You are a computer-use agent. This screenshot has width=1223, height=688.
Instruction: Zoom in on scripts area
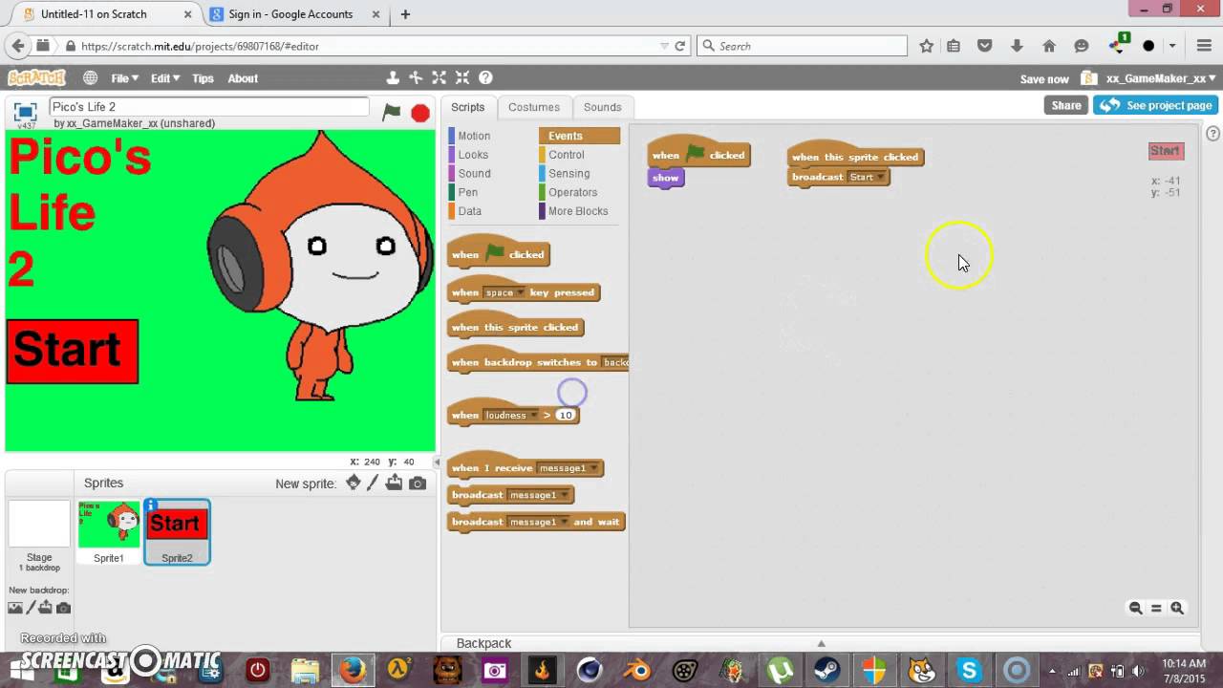pyautogui.click(x=1177, y=608)
